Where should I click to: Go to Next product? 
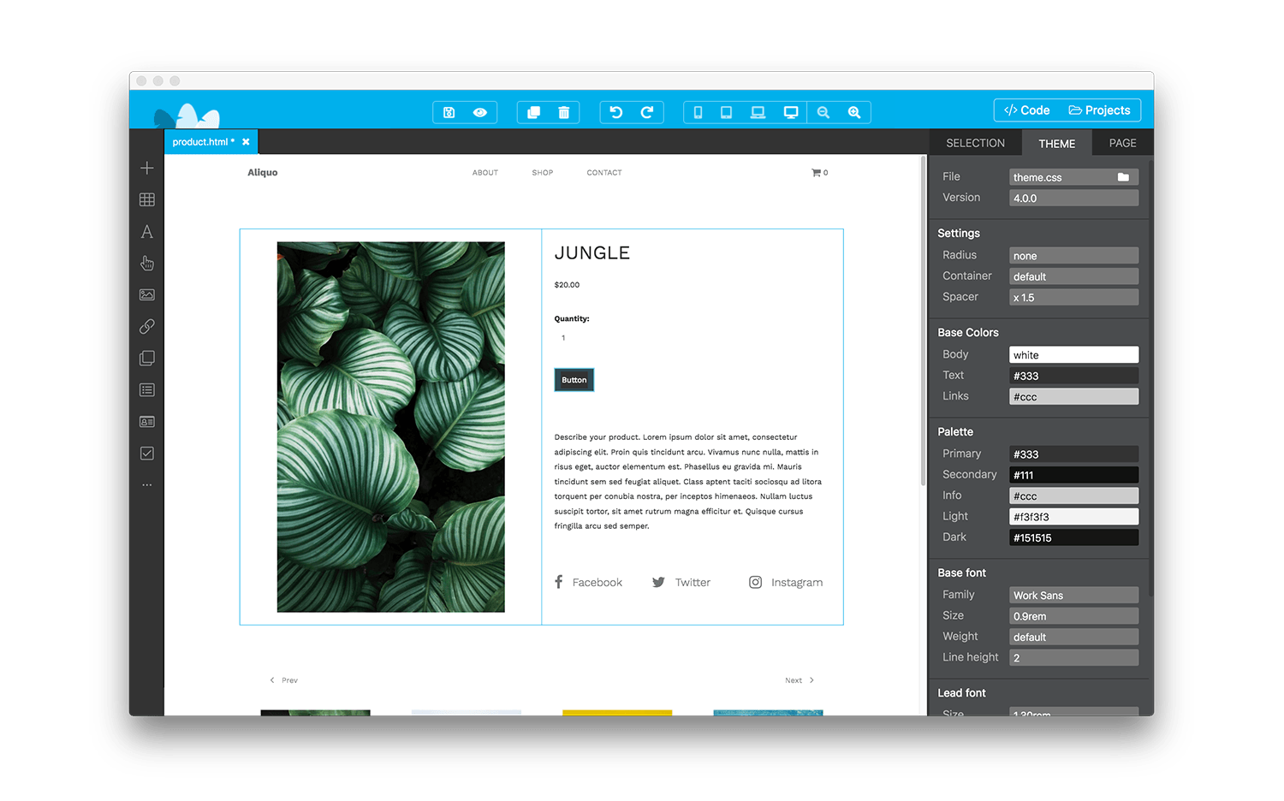[800, 680]
